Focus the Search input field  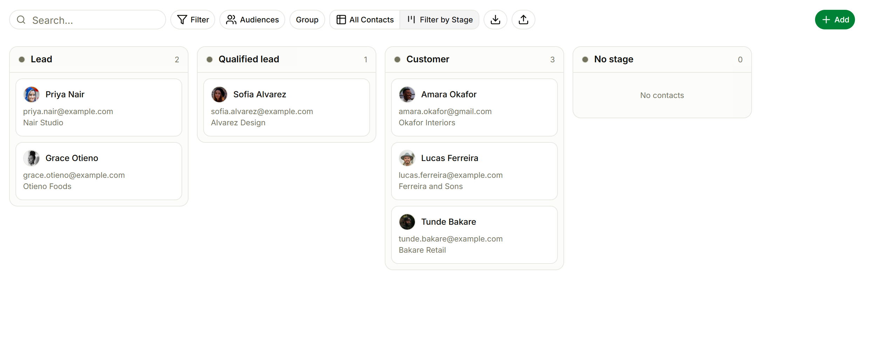(x=88, y=20)
